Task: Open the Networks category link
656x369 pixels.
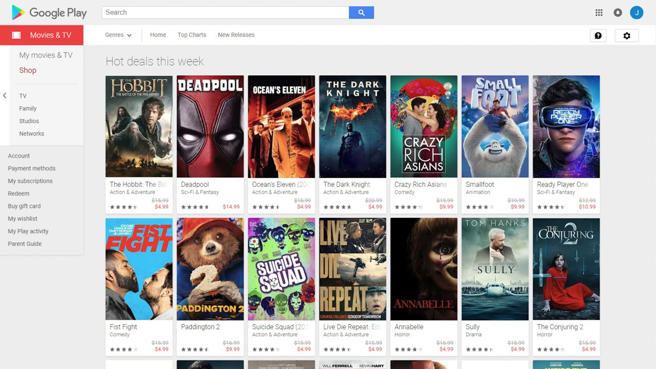Action: click(32, 134)
